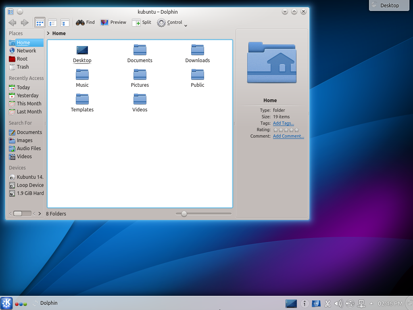Expand the toolbar overflow chevron
413x310 pixels.
(186, 25)
